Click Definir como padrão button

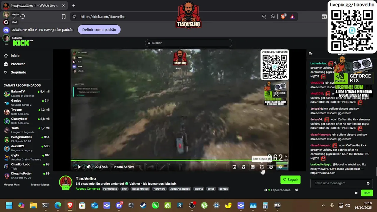coord(99,30)
